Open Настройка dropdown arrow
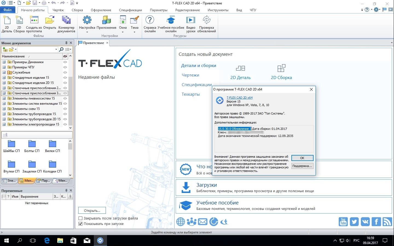 [87, 32]
